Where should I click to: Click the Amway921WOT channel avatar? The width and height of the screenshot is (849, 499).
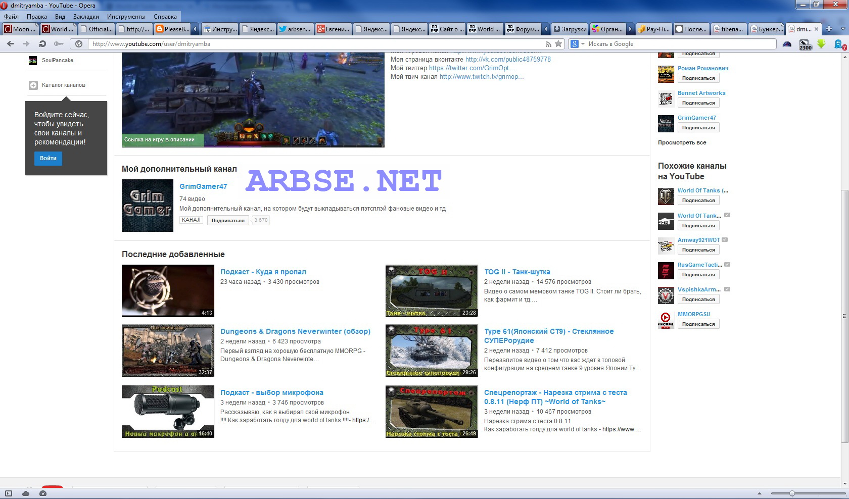point(666,245)
